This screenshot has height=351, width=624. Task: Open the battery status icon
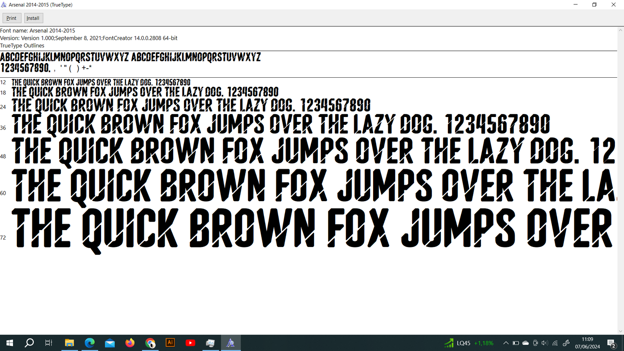pos(516,342)
